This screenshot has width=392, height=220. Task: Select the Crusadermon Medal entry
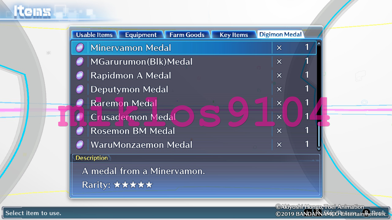point(194,117)
